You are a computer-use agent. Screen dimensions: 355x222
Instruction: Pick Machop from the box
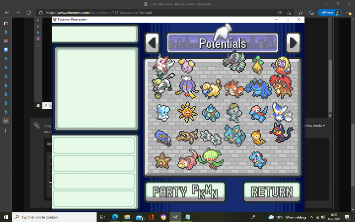pyautogui.click(x=234, y=113)
